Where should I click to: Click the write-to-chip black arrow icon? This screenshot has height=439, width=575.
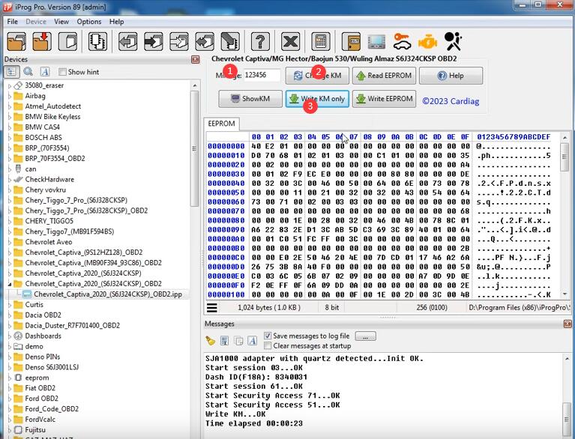tap(153, 41)
